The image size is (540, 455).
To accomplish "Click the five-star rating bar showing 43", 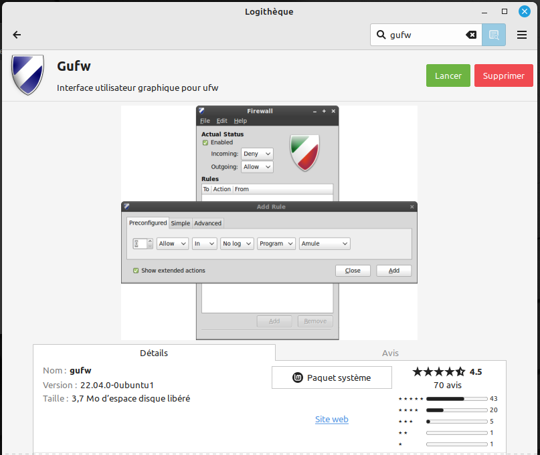I will coord(456,398).
